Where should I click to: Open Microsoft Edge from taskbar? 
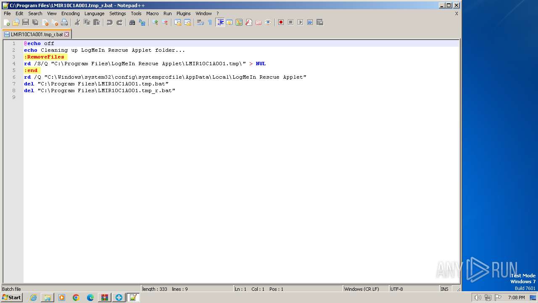(90, 298)
